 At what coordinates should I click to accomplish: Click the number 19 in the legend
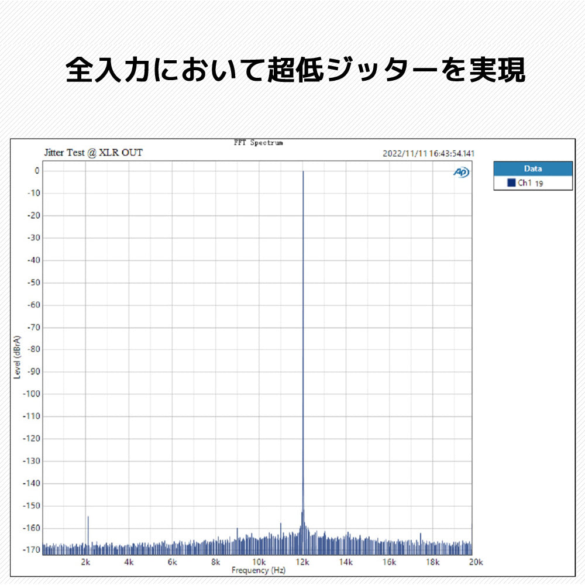pyautogui.click(x=539, y=184)
